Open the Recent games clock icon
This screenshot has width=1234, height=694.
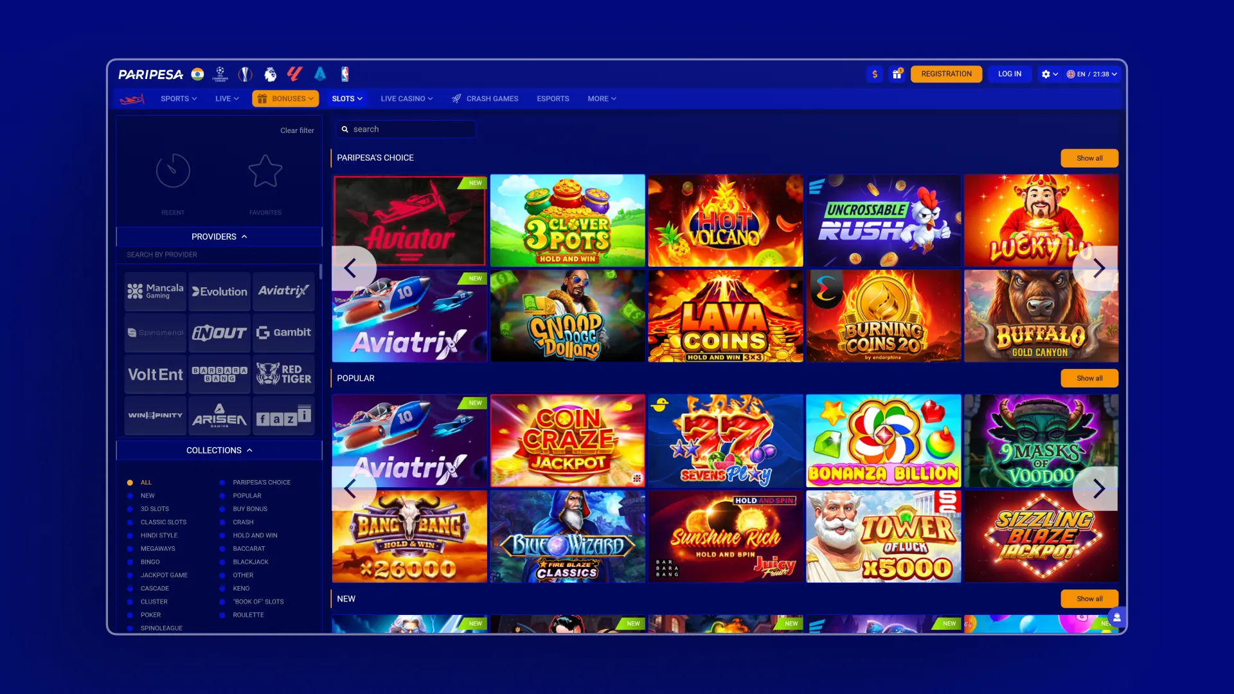click(x=173, y=171)
